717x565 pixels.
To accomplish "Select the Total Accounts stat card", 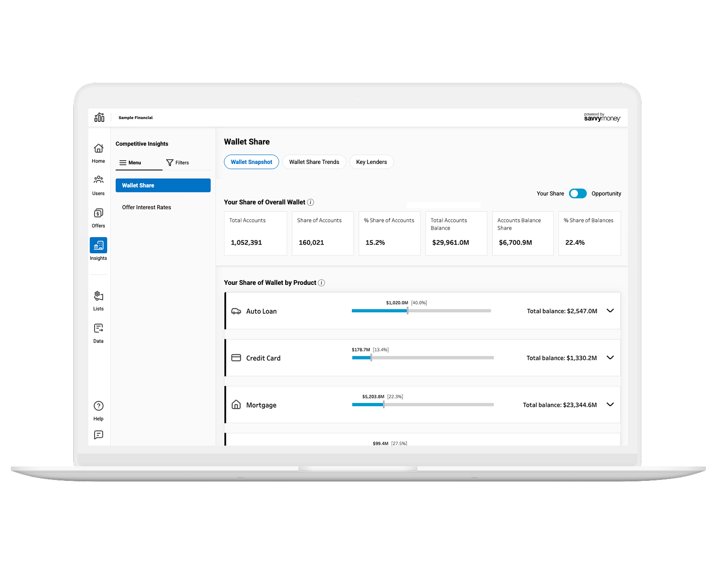I will (x=255, y=233).
